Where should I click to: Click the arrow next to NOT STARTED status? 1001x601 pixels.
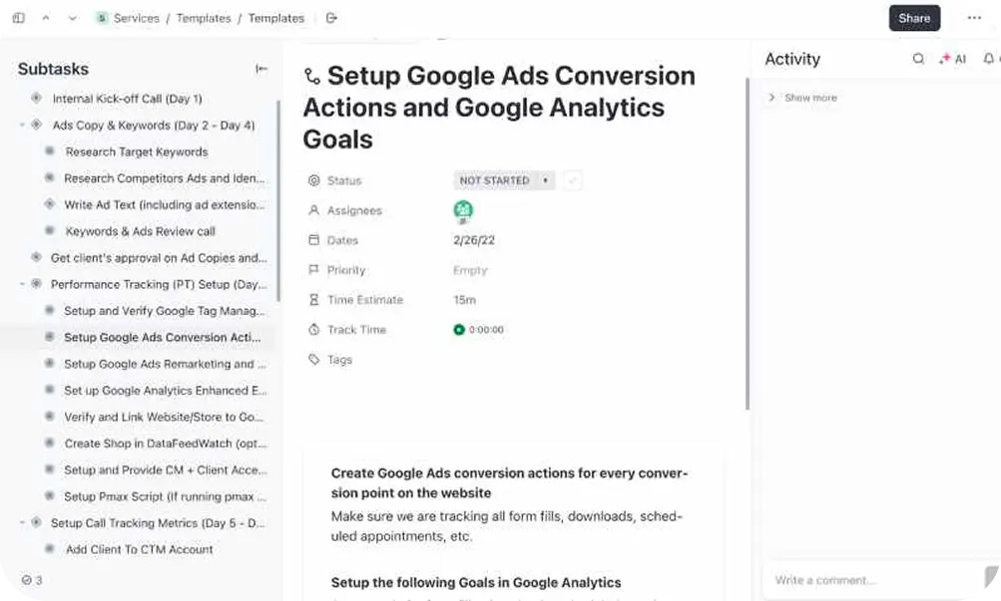coord(545,180)
